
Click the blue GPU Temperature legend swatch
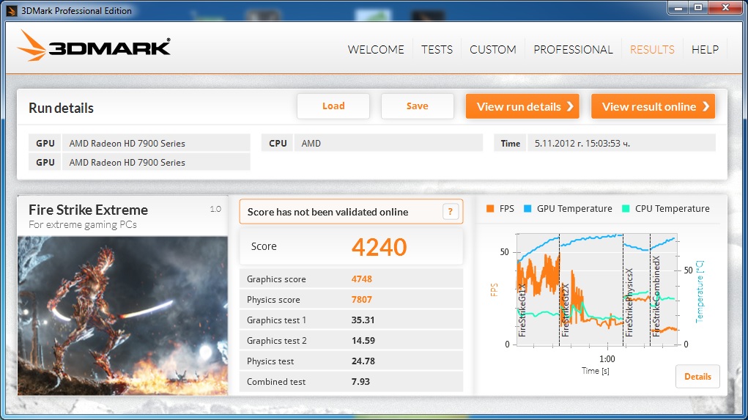click(x=527, y=209)
